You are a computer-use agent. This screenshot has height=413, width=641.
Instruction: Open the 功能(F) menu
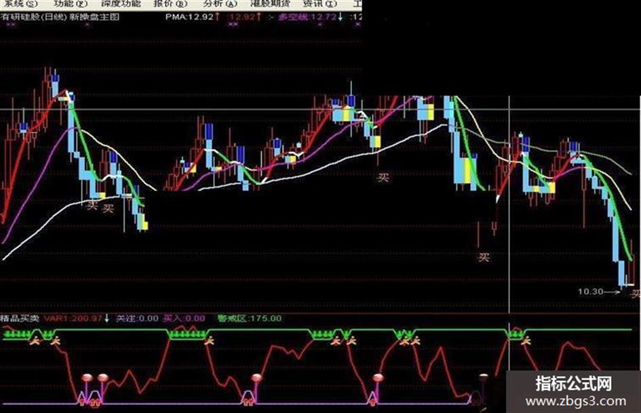tap(71, 3)
